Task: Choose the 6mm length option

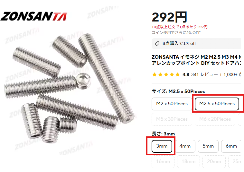Action: point(231,146)
